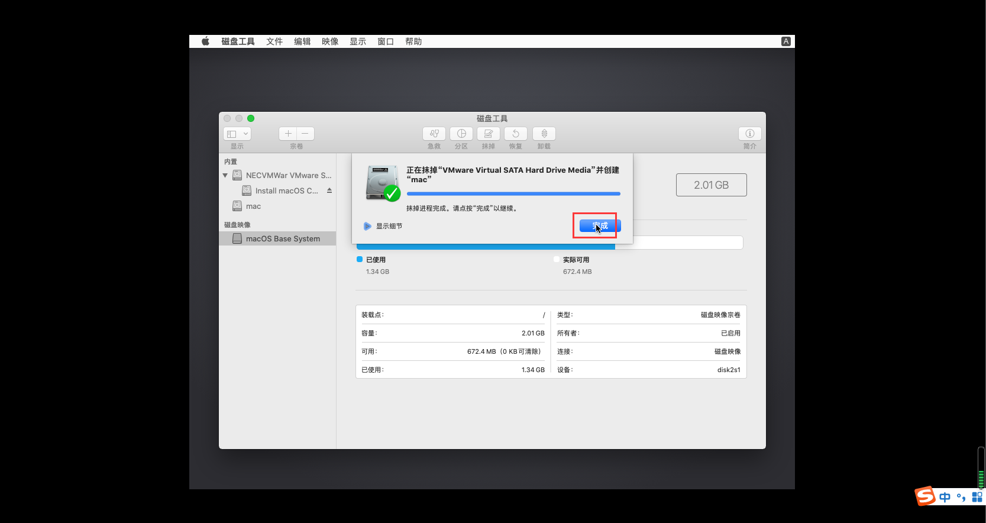986x523 pixels.
Task: Click the 2.01 GB capacity box
Action: pos(712,185)
